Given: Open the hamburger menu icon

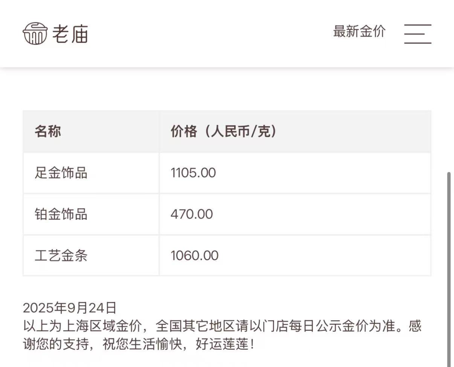Looking at the screenshot, I should click(417, 34).
